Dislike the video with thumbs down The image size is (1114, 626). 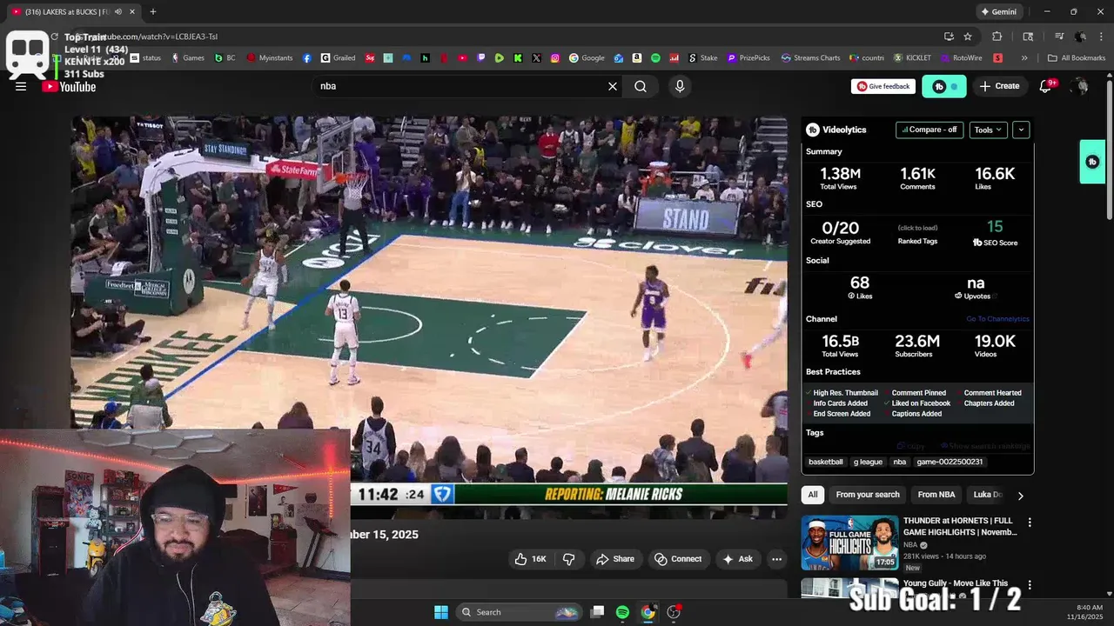(569, 559)
